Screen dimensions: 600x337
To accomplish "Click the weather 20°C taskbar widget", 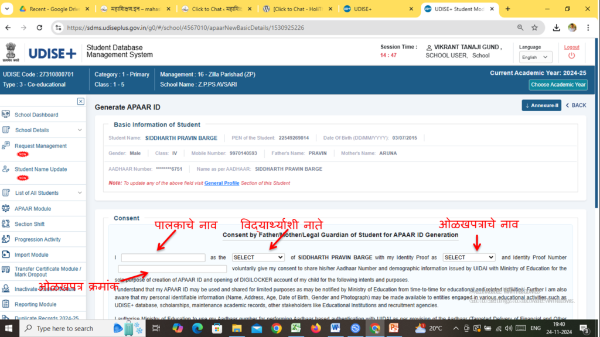I will pyautogui.click(x=428, y=328).
